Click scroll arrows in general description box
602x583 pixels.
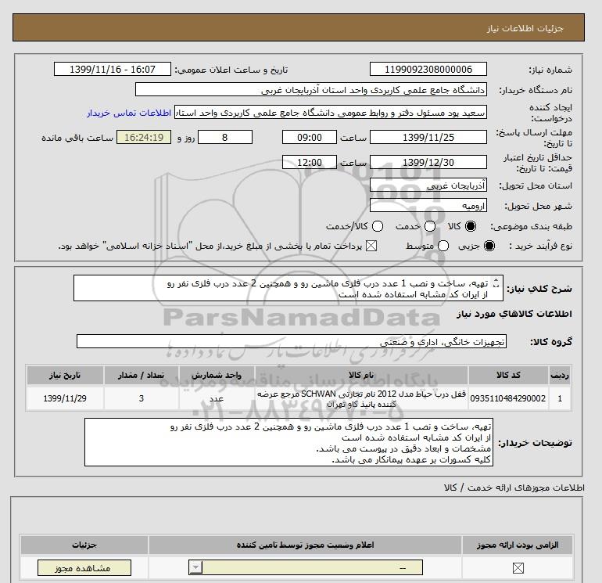[x=496, y=283]
